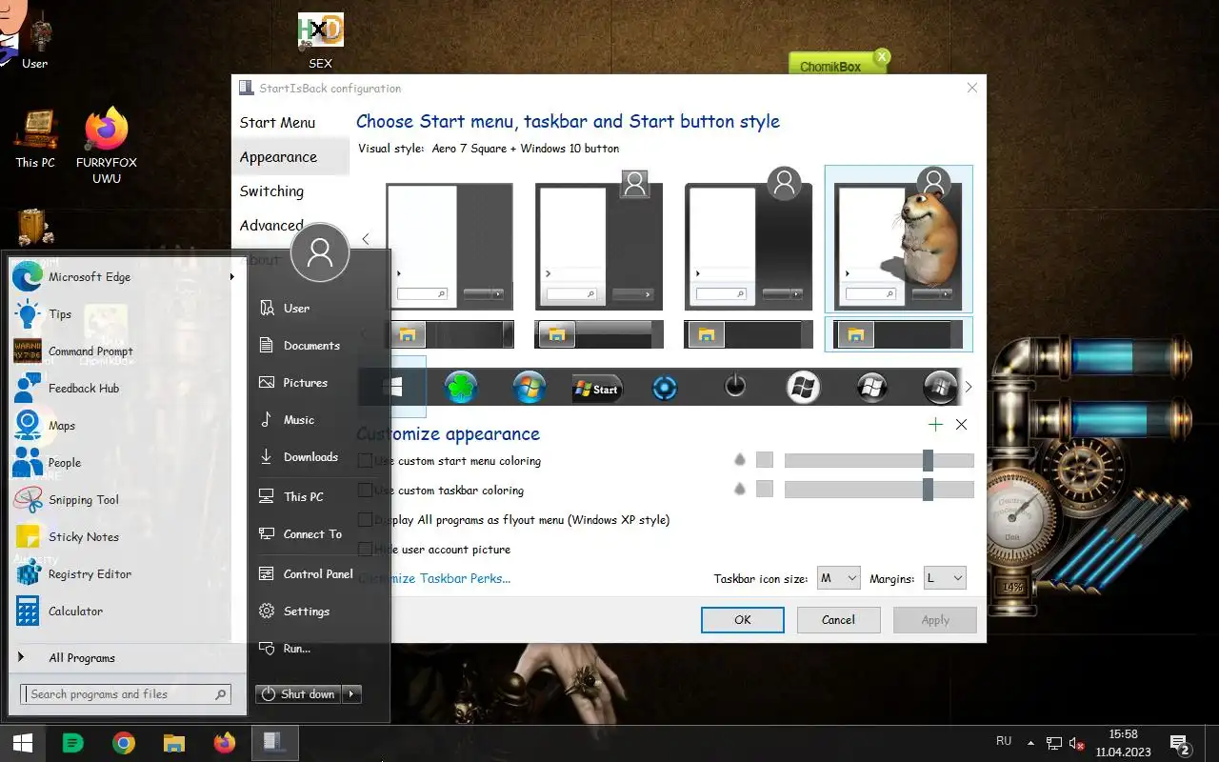Viewport: 1219px width, 762px height.
Task: Click OK in StartIsBack configuration
Action: click(743, 620)
